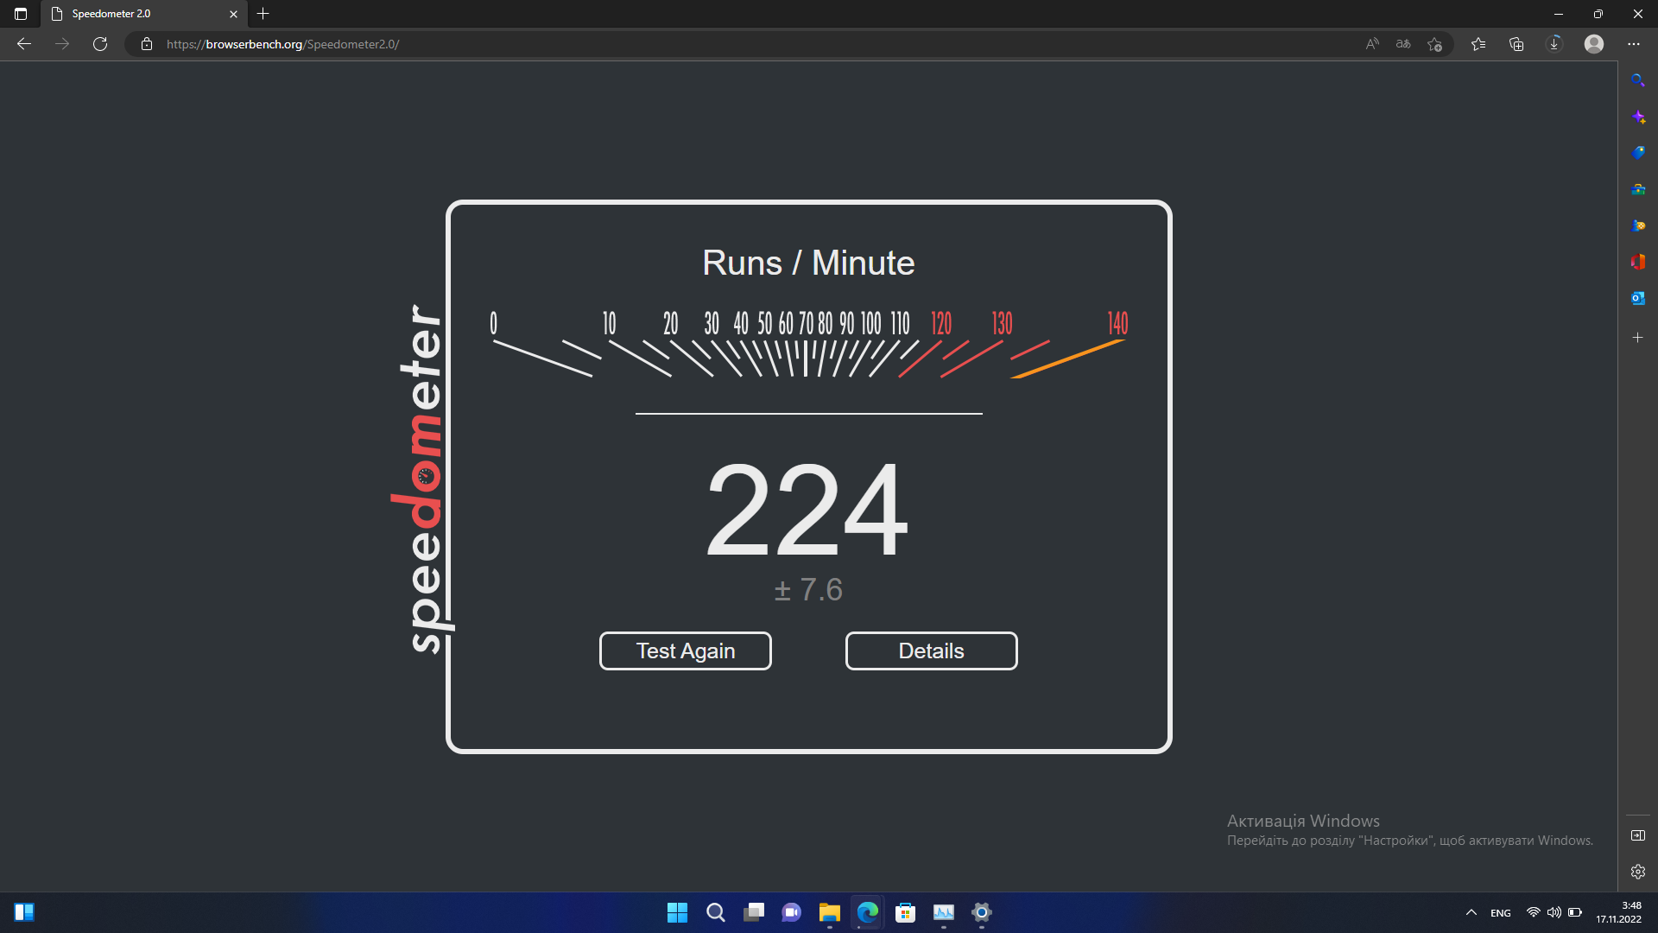Click the ± 7.6 deviation text
Screen dimensions: 1658x933
[x=808, y=589]
